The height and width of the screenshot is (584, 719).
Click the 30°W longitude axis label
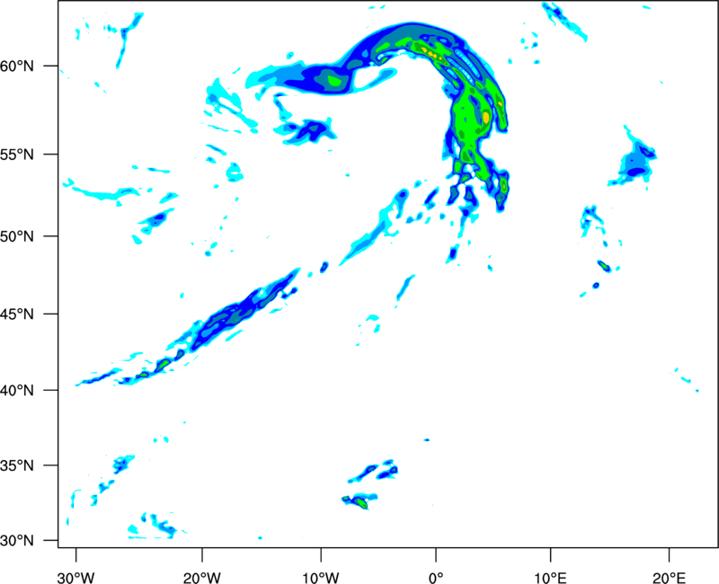coord(76,578)
